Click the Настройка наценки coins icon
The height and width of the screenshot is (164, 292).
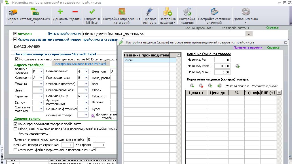(168, 12)
